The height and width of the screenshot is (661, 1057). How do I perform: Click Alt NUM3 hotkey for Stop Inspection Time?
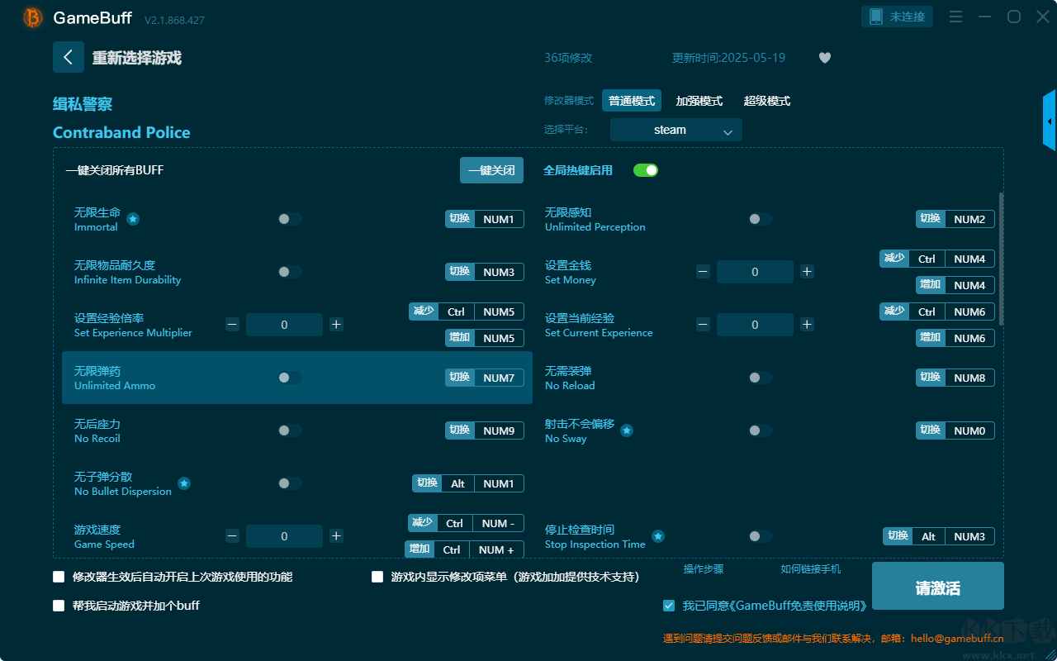click(939, 536)
